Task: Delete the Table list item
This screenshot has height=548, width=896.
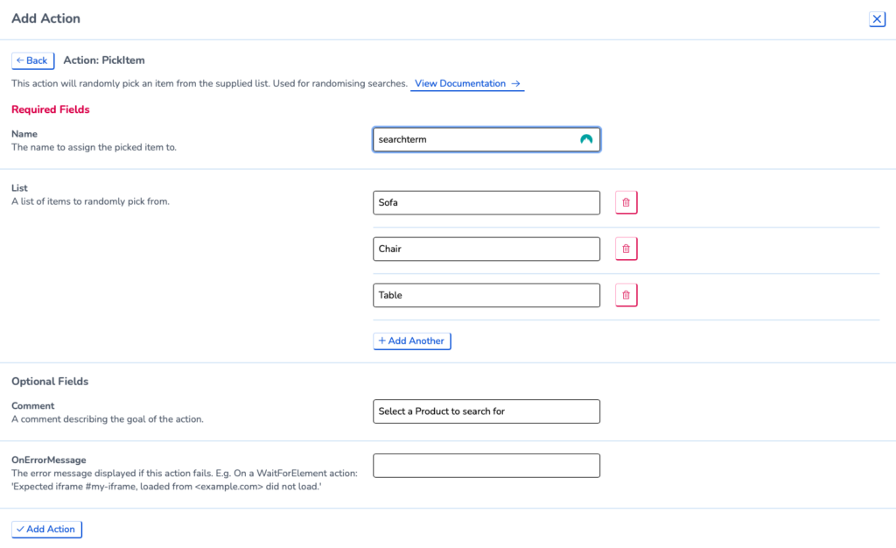Action: (x=626, y=295)
